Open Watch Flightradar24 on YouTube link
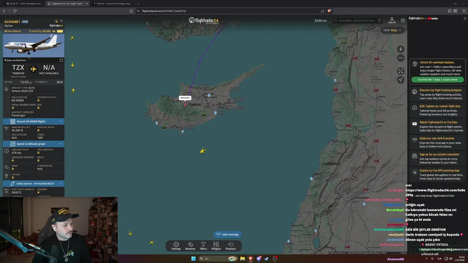 click(x=438, y=122)
